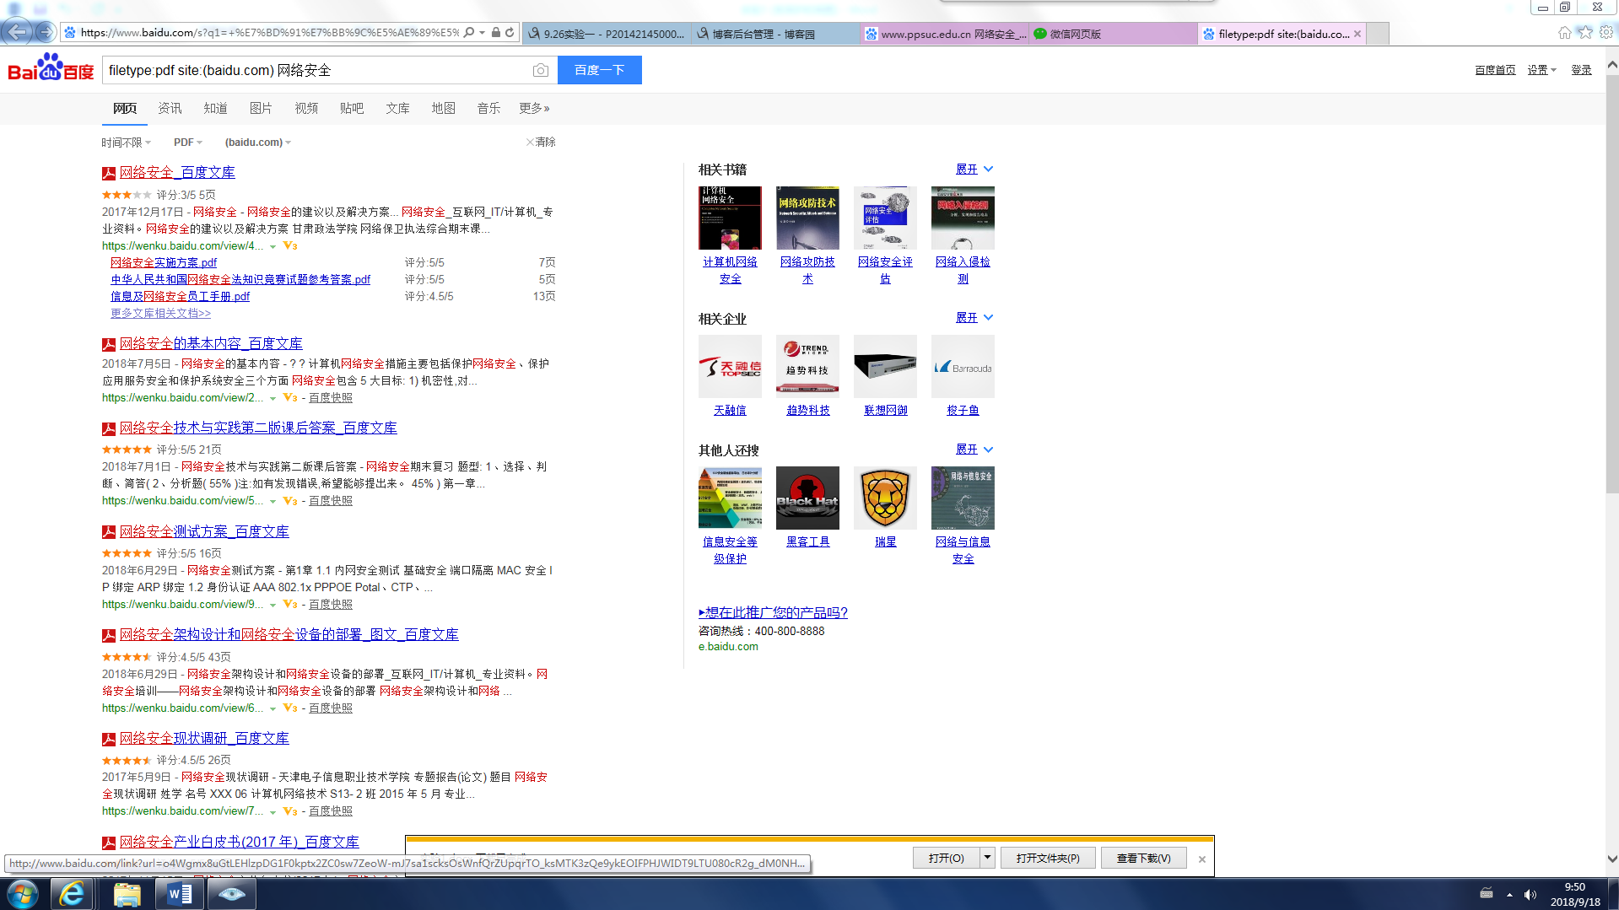
Task: Click the refresh page icon in address bar
Action: tap(510, 33)
